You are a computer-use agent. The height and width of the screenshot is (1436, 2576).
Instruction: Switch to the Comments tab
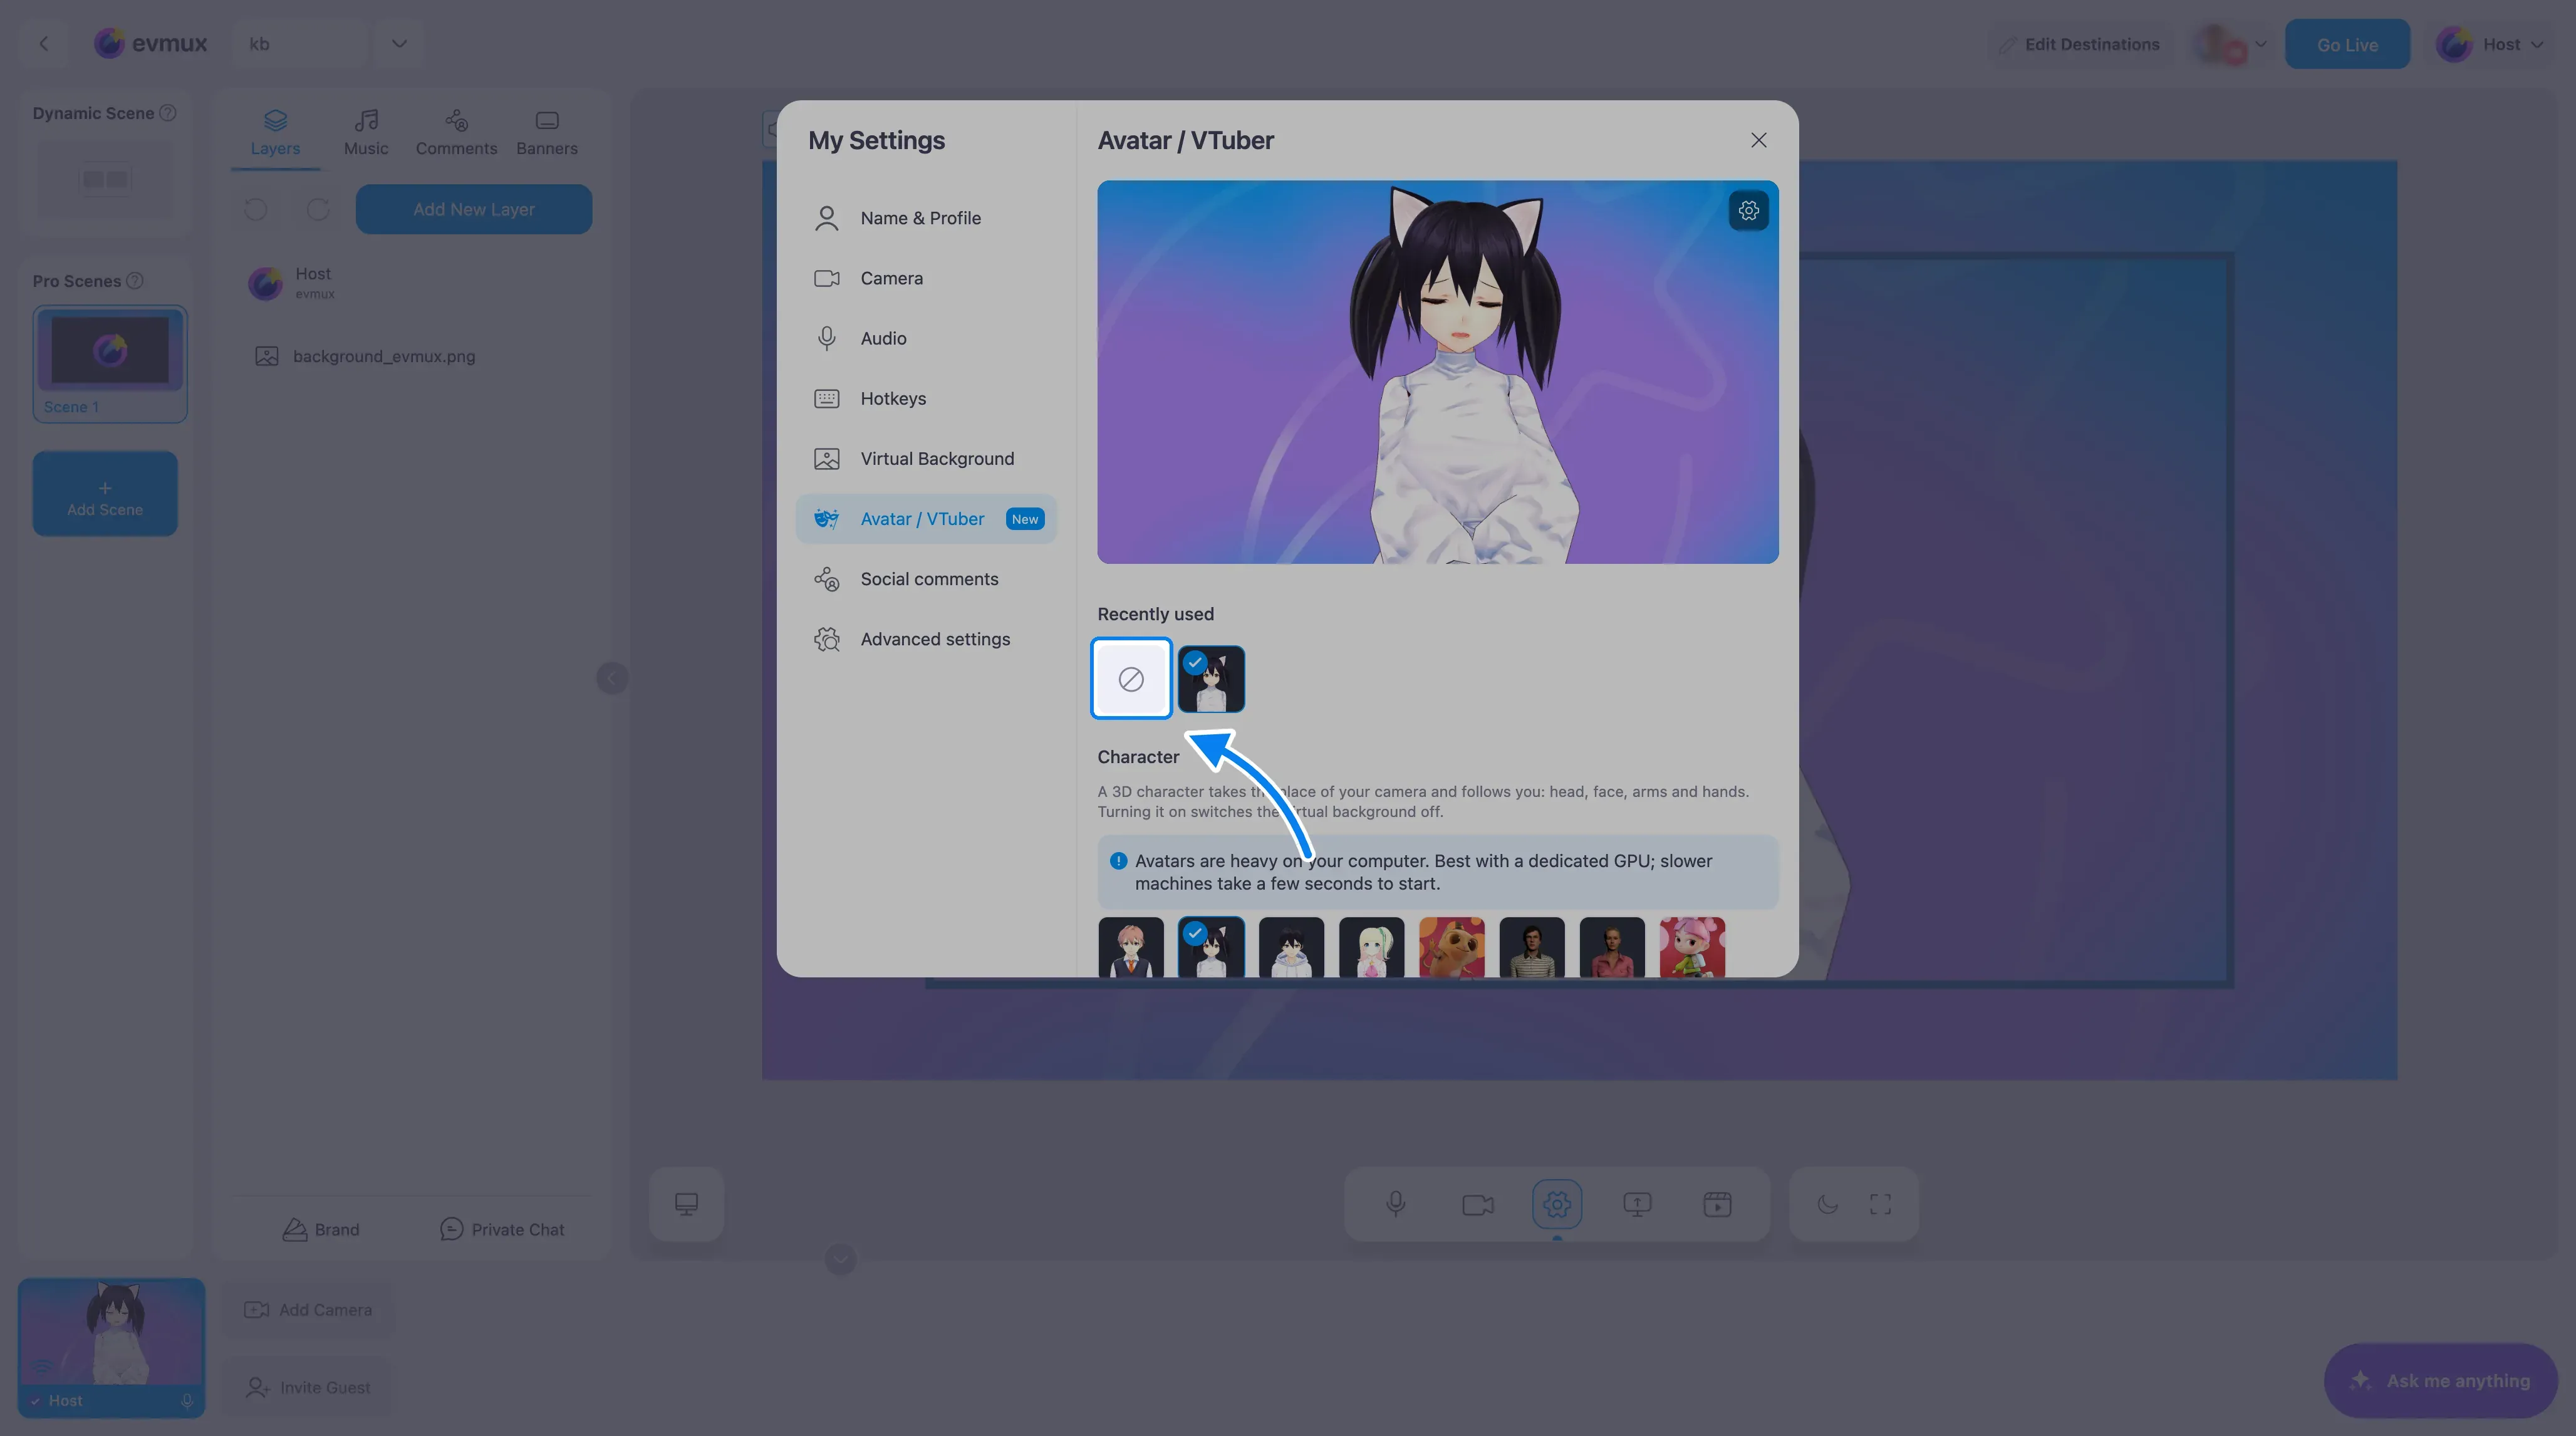pos(456,133)
